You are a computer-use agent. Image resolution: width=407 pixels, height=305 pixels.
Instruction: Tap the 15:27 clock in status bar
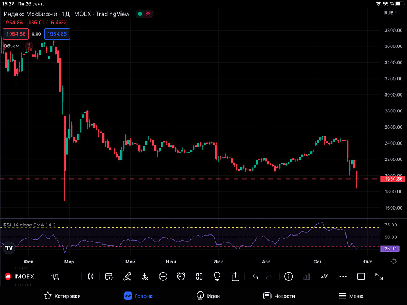[8, 3]
